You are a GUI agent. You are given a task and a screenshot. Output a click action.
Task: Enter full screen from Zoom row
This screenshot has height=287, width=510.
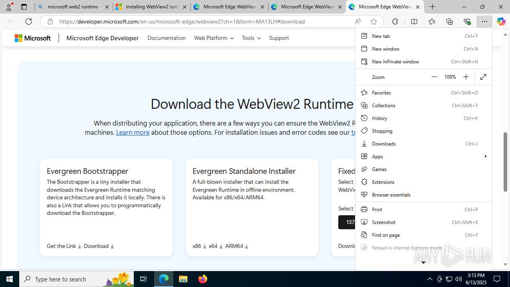pyautogui.click(x=483, y=77)
